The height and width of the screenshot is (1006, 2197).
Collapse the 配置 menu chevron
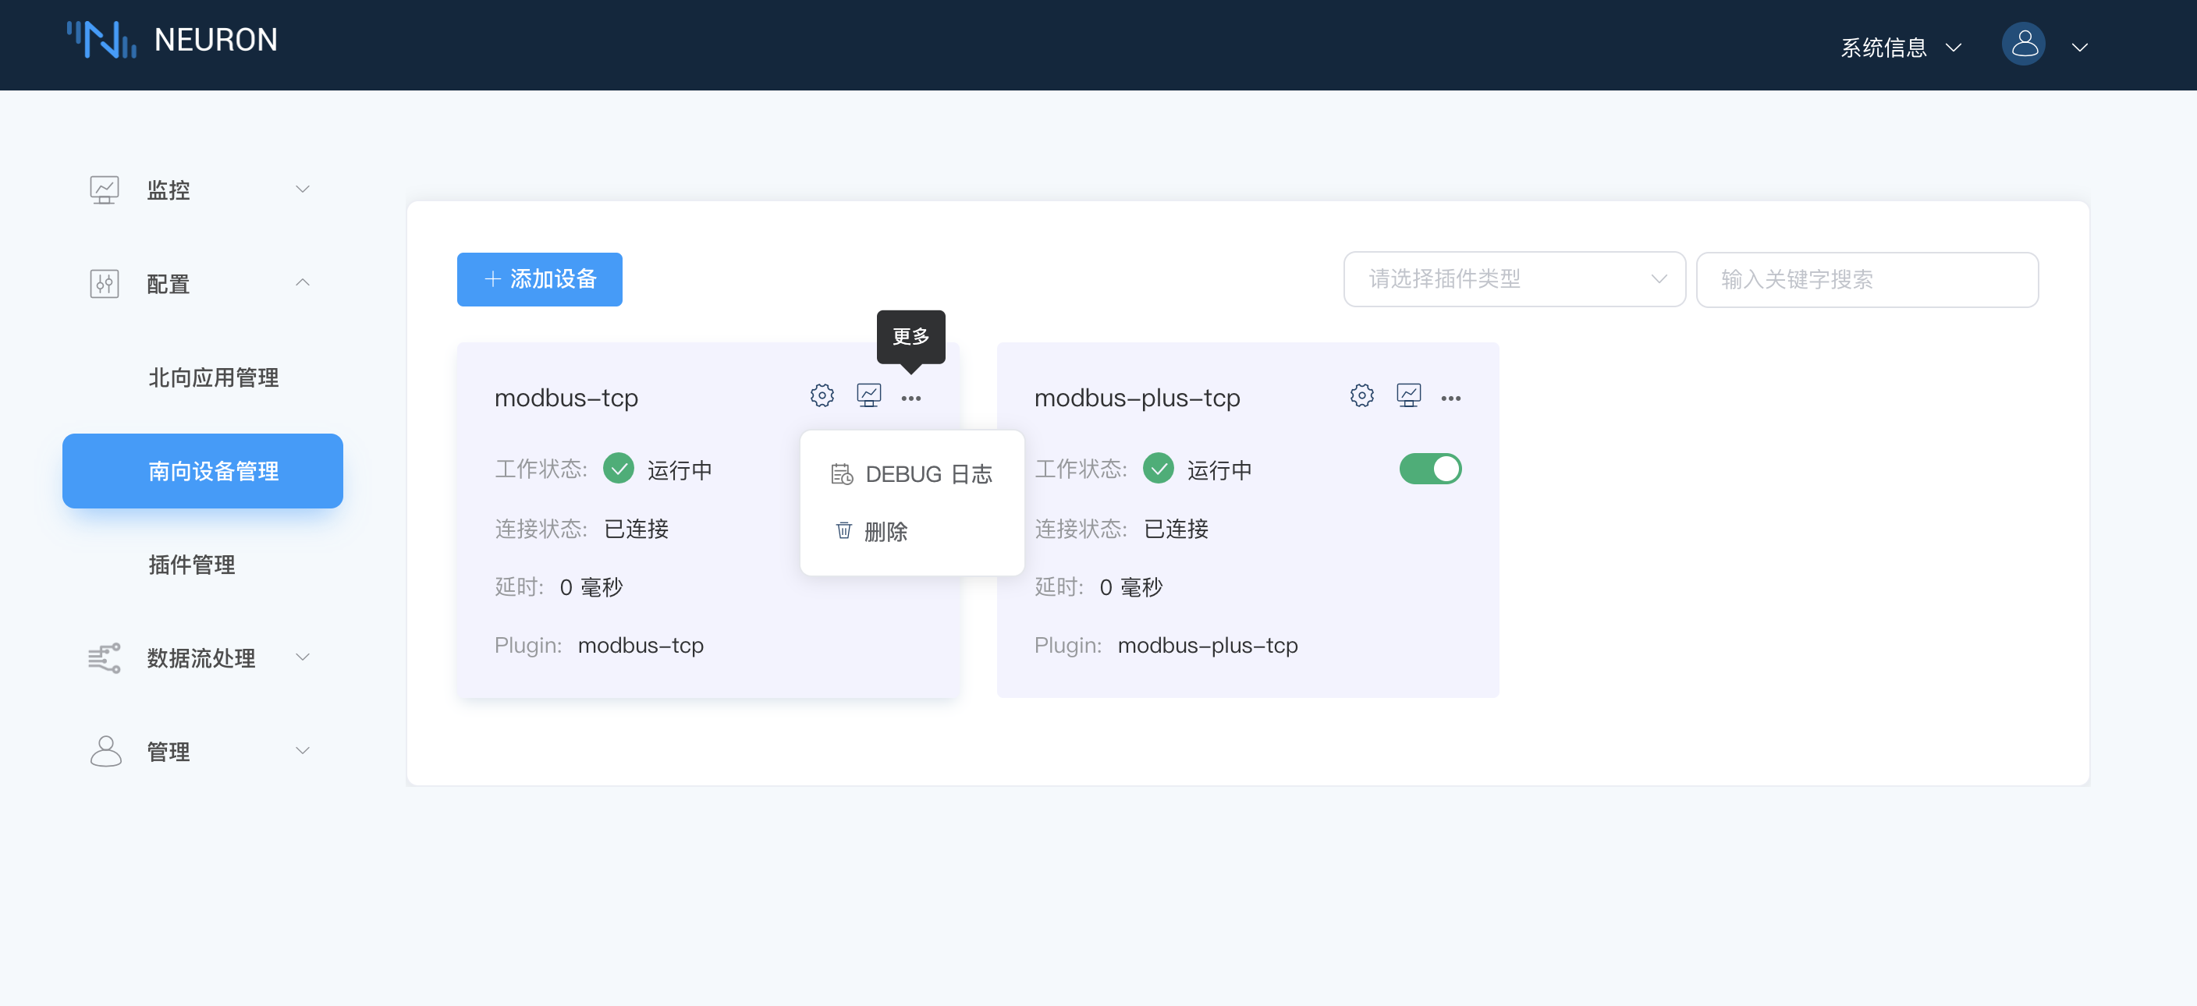tap(302, 283)
